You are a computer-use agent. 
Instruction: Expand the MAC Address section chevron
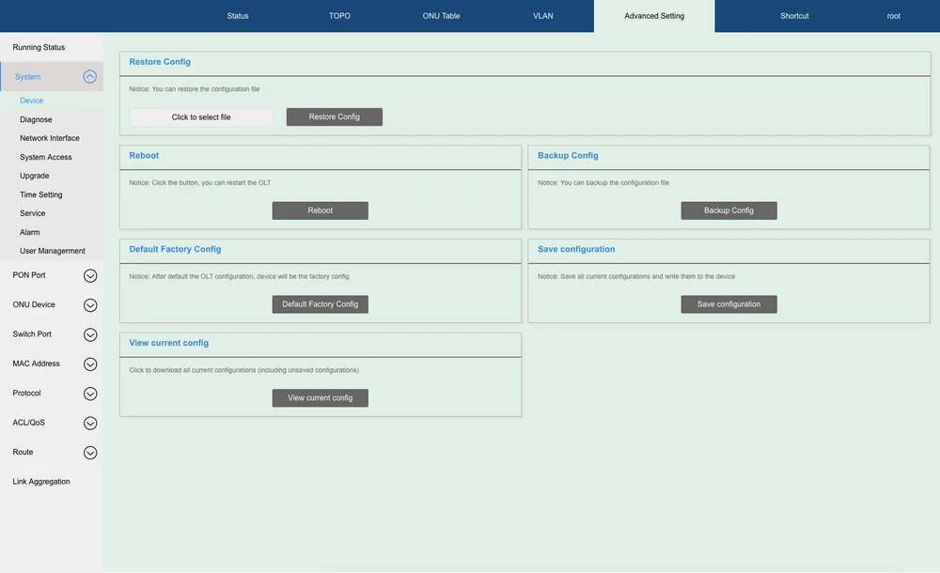90,364
